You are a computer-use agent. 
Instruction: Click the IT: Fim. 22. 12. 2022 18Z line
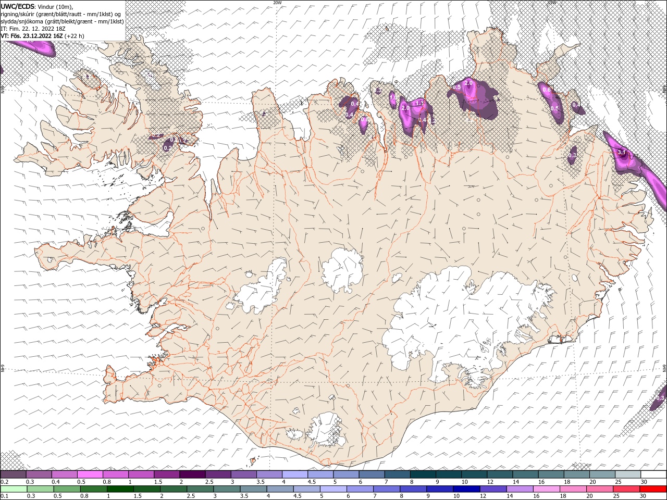33,29
